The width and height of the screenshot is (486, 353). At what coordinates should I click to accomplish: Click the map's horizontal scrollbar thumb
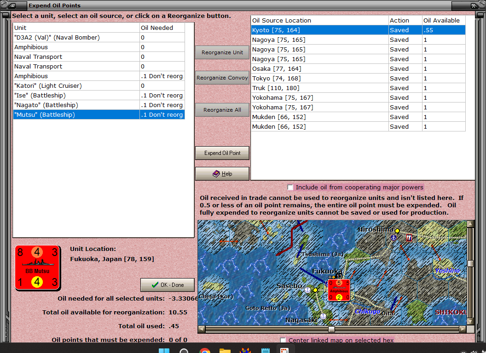(331, 329)
